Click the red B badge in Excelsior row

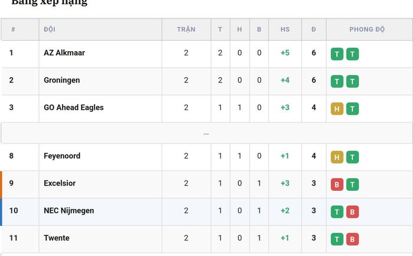tap(337, 185)
